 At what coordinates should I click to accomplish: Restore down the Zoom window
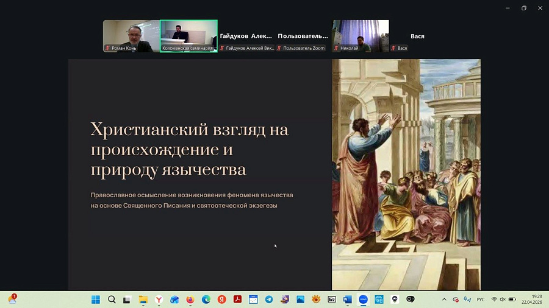[524, 8]
